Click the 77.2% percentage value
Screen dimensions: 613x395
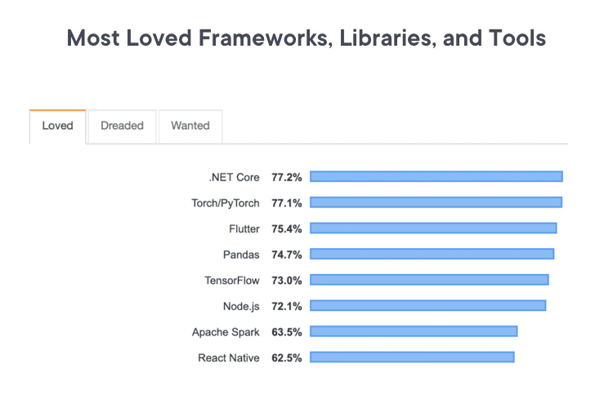point(287,177)
